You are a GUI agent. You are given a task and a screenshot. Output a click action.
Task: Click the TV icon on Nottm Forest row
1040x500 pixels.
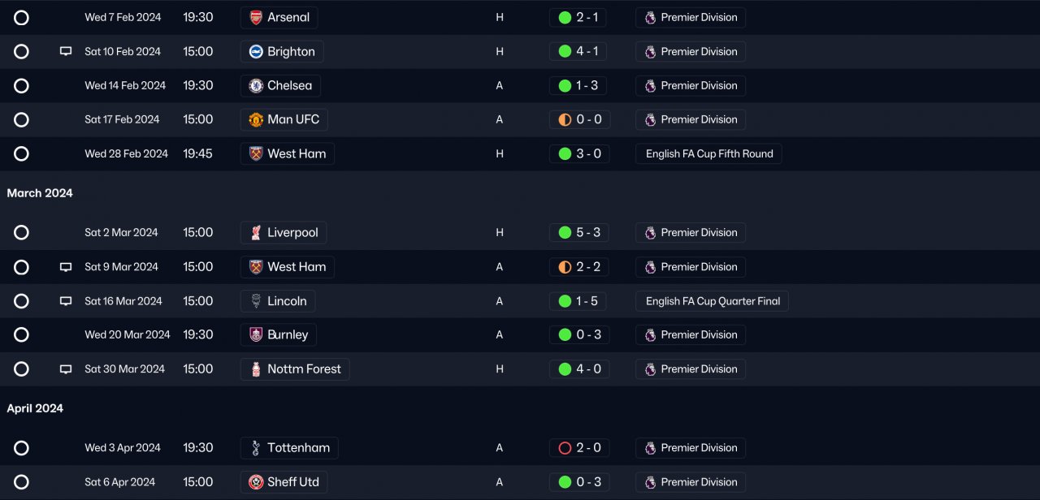point(66,369)
